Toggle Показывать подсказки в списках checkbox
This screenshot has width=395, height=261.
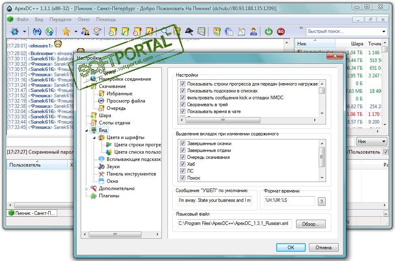point(182,91)
